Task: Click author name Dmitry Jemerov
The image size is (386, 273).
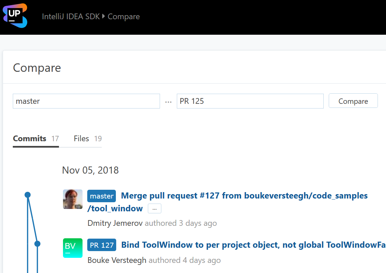Action: (x=115, y=223)
